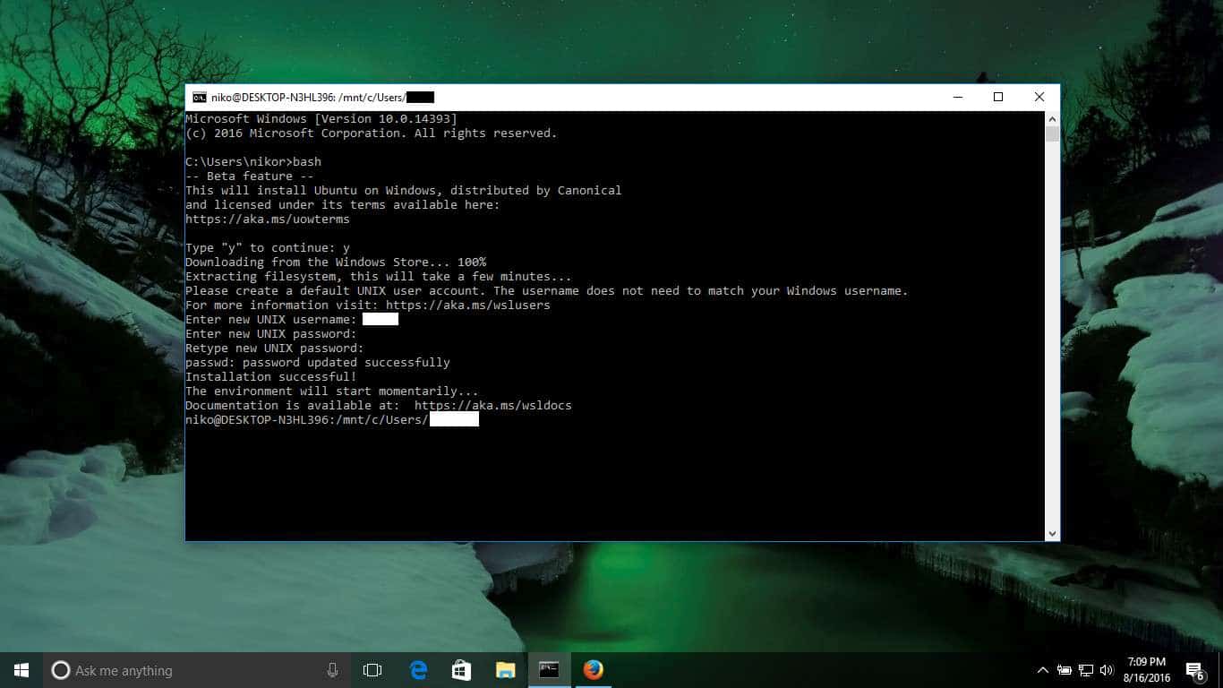Image resolution: width=1223 pixels, height=688 pixels.
Task: Open the Action Center notifications icon
Action: 1194,670
